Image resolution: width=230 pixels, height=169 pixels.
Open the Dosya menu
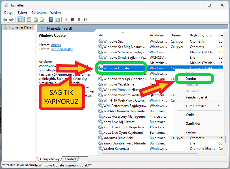coord(9,13)
